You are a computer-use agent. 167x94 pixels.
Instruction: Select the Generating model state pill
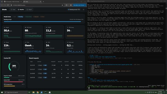click(x=28, y=17)
